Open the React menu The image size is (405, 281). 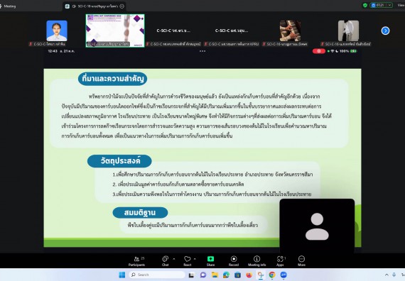pos(188,261)
